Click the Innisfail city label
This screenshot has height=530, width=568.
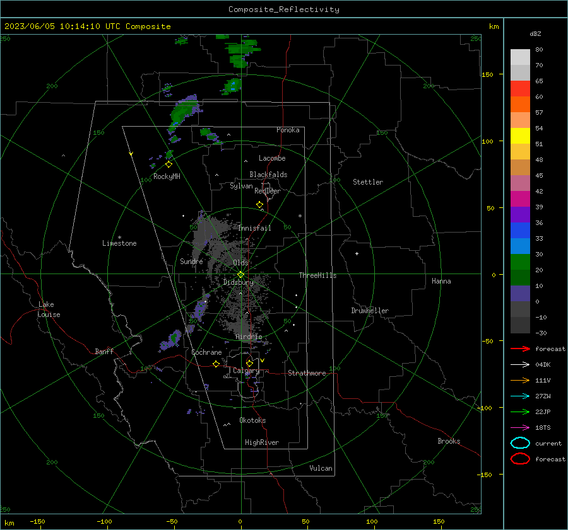254,228
